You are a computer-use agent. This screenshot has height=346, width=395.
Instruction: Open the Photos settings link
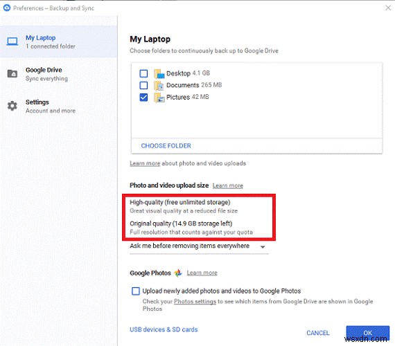[195, 302]
